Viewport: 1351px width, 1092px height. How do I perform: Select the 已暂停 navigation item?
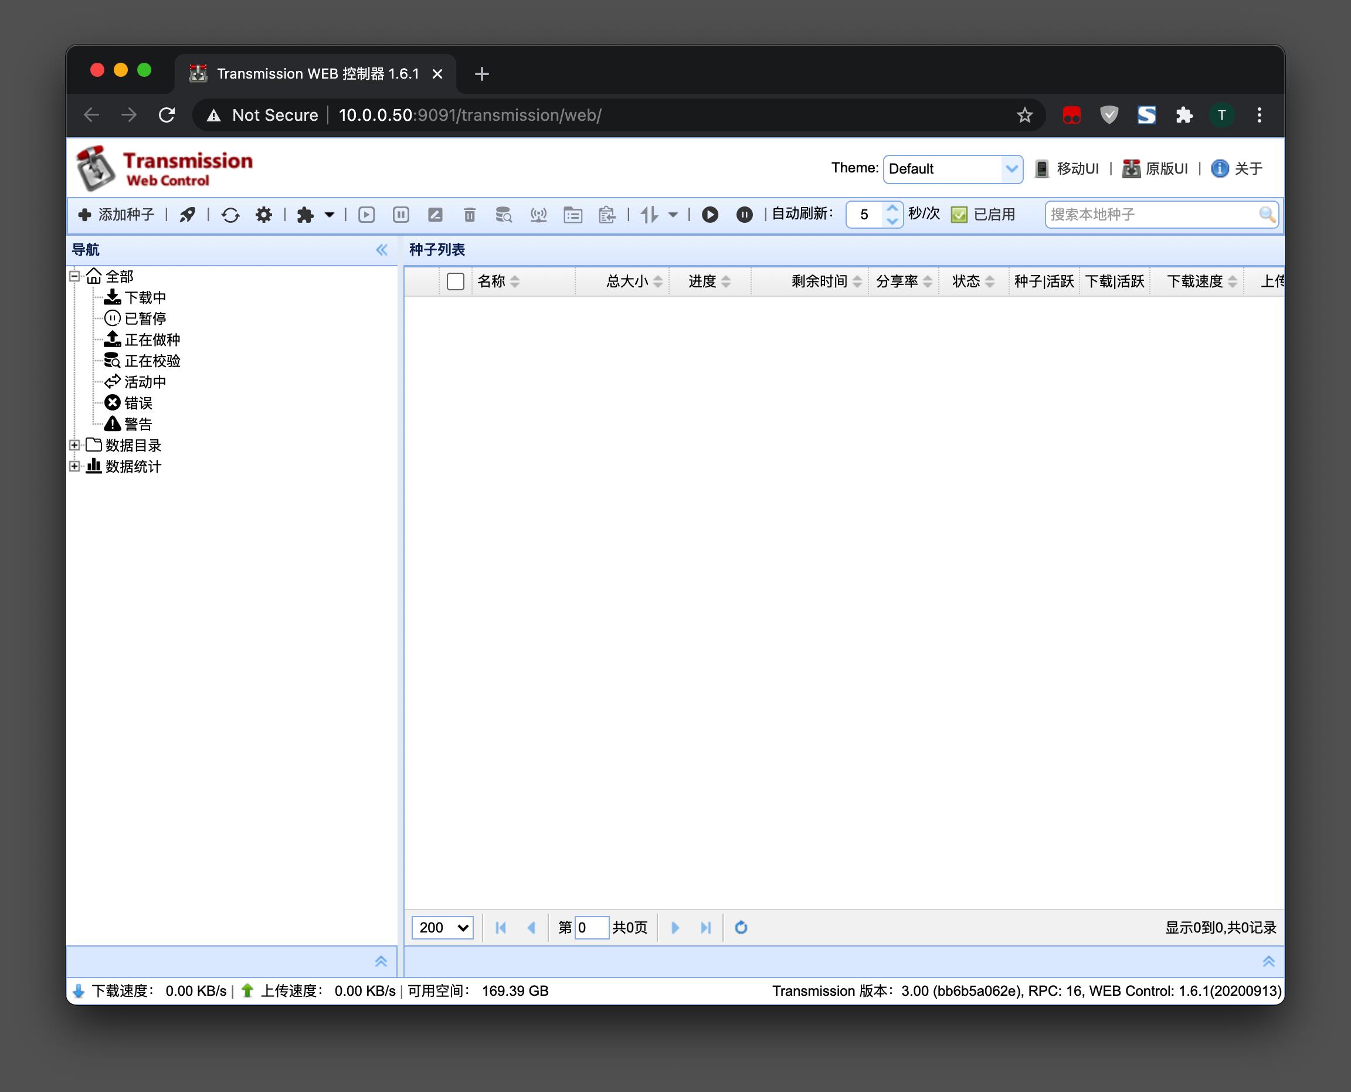(145, 318)
